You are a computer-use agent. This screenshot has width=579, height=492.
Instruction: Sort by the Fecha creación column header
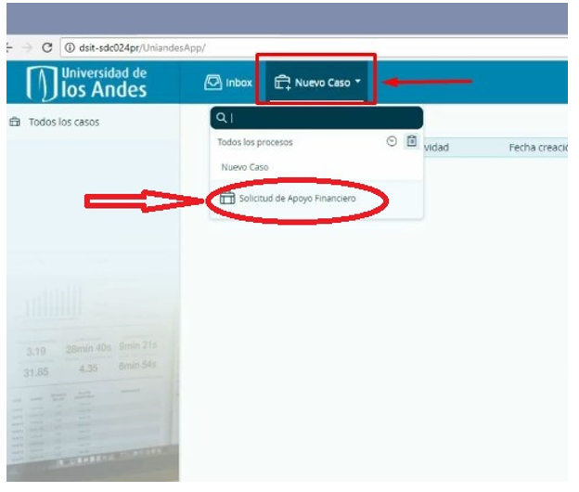tap(538, 148)
